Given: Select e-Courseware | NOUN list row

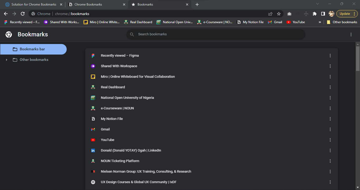Looking at the screenshot, I should coord(211,108).
